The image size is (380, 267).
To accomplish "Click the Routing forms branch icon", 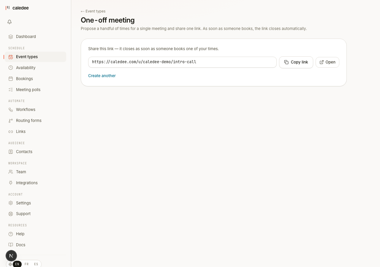I will click(11, 120).
